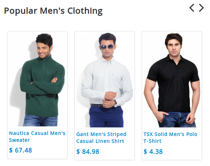Open the TSX black polo product image
The width and height of the screenshot is (210, 166).
[x=172, y=80]
